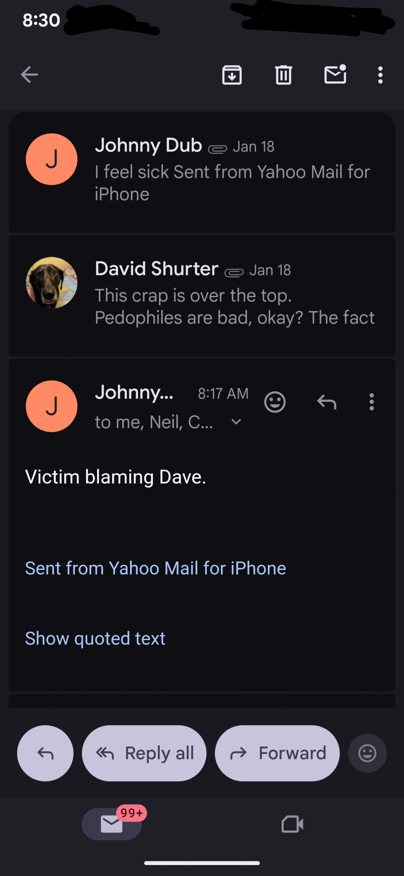The width and height of the screenshot is (404, 876).
Task: Add emoji reaction to Johnny's 8:17 AM message
Action: (x=275, y=402)
